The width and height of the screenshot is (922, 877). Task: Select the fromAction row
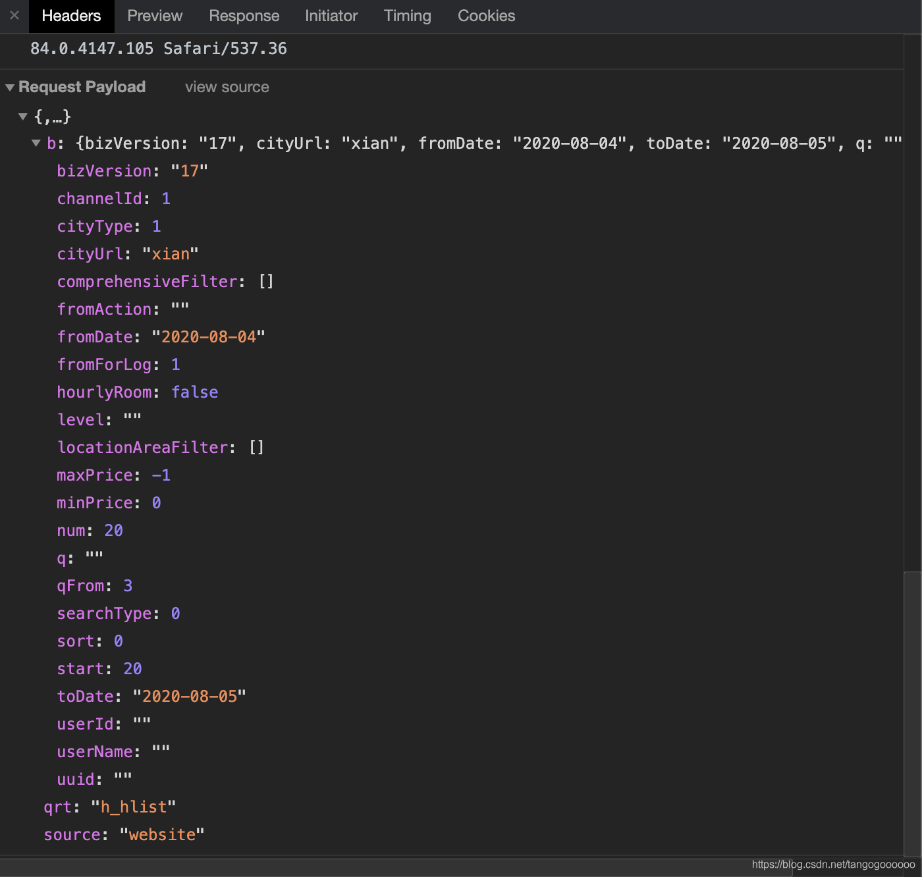tap(123, 309)
